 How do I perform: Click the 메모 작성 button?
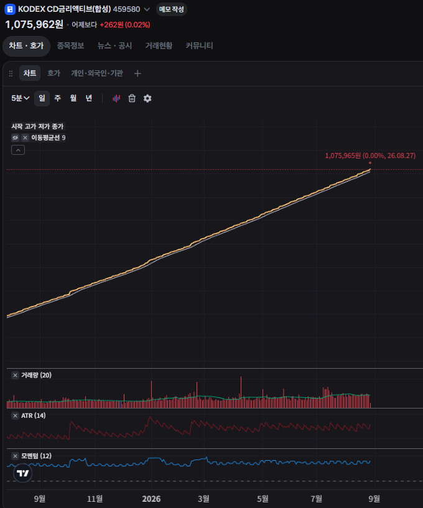pyautogui.click(x=172, y=9)
